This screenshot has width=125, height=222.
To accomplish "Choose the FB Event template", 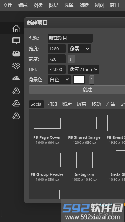I will (x=114, y=128).
